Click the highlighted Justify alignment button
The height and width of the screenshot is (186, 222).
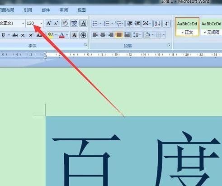coord(119,35)
